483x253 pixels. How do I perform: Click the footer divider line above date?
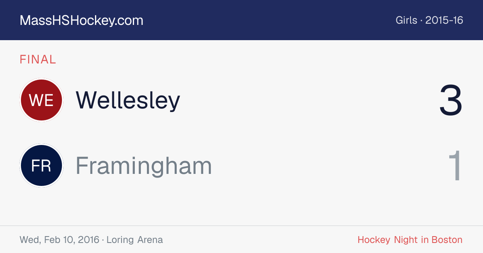click(x=242, y=226)
